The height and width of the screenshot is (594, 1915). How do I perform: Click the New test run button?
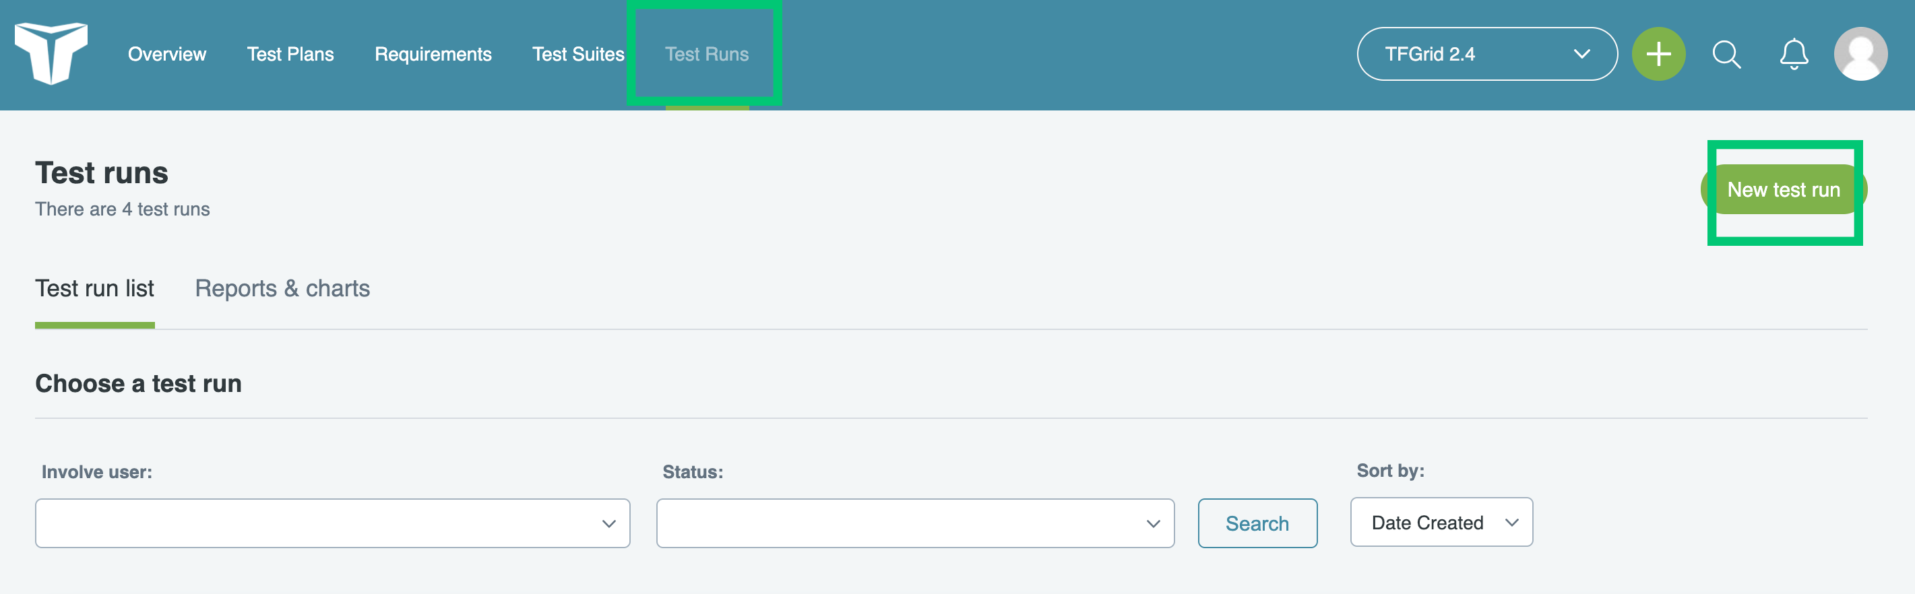tap(1783, 189)
